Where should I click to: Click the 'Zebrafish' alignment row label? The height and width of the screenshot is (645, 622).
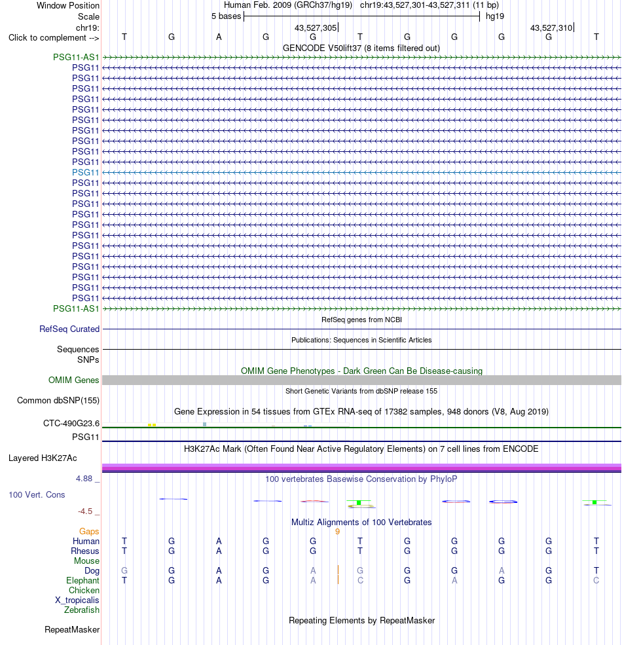click(82, 610)
